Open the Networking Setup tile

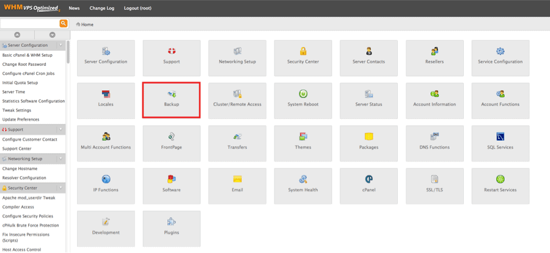[238, 58]
